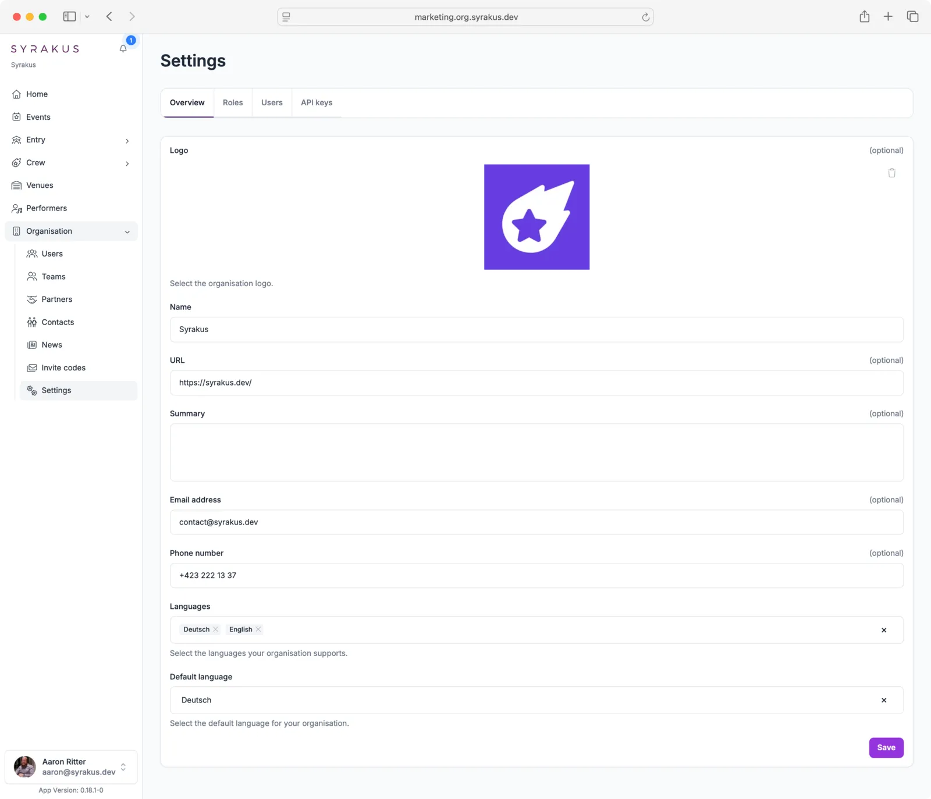Click the delete trash icon next to Logo
The image size is (931, 799).
coord(891,173)
